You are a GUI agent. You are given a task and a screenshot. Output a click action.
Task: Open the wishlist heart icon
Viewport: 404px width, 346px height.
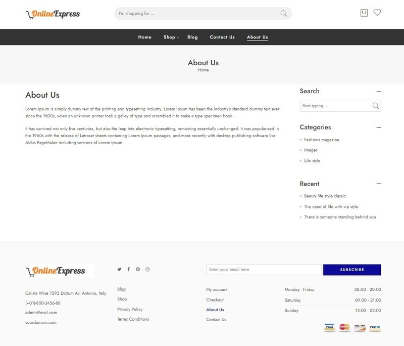[377, 12]
